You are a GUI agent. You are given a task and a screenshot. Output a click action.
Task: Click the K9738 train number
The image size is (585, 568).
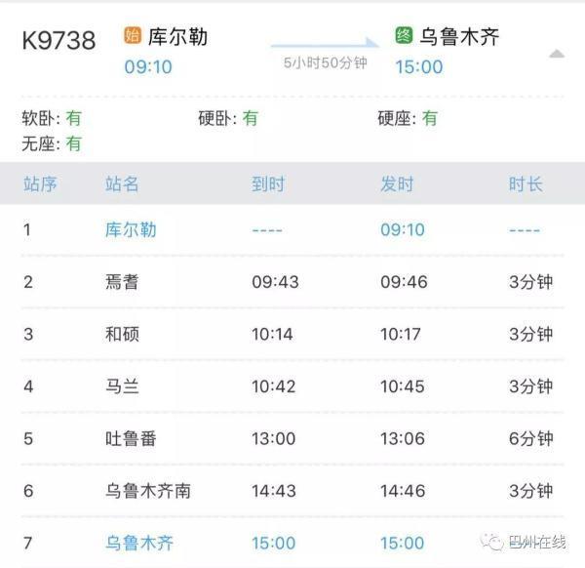58,41
